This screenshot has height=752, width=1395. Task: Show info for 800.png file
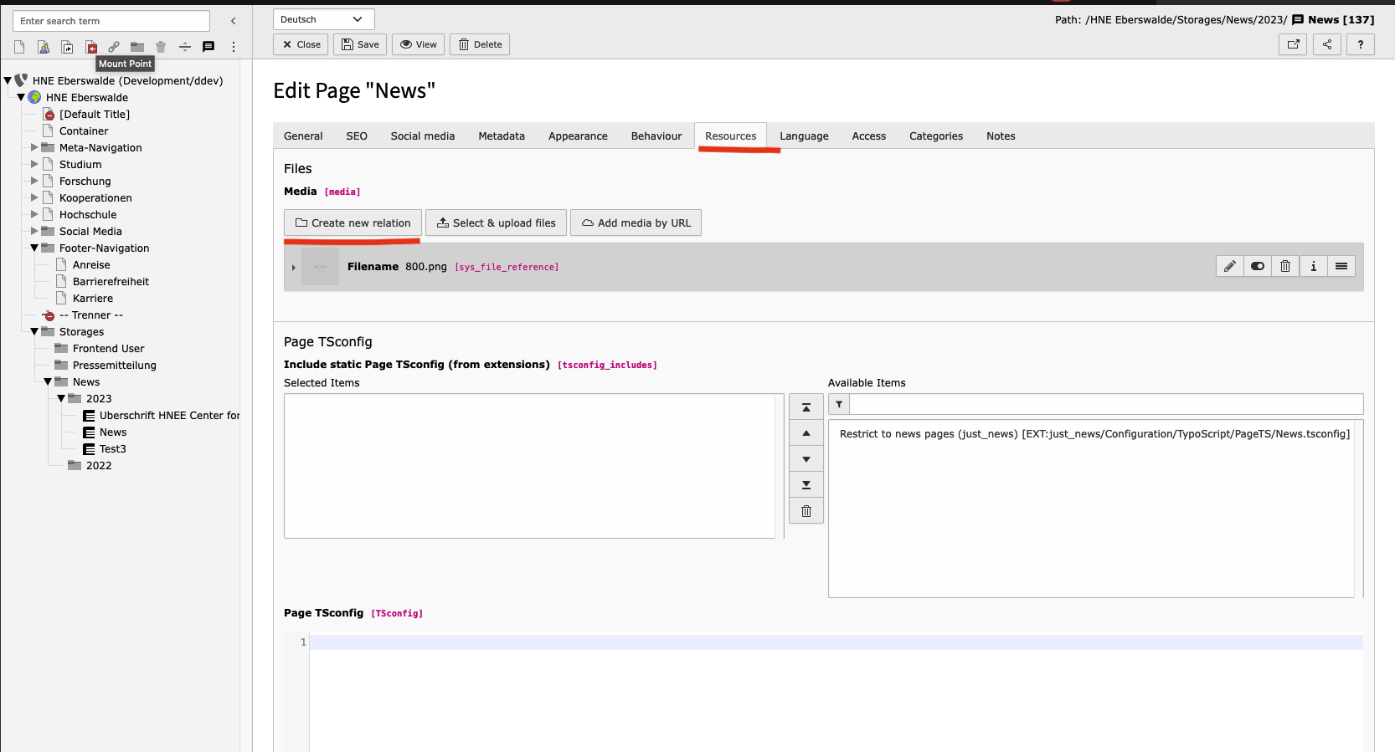click(1313, 266)
